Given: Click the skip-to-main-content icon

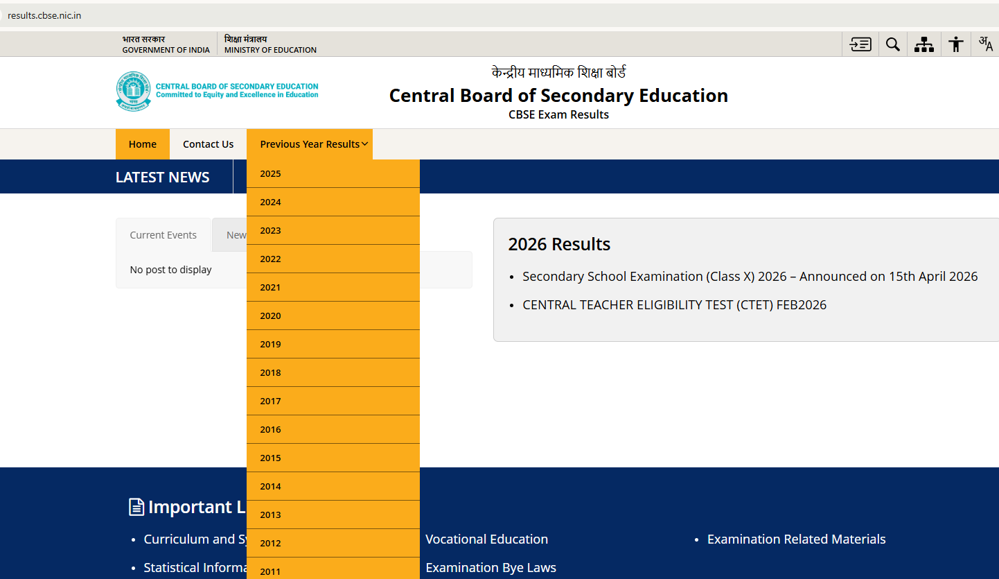Looking at the screenshot, I should click(860, 44).
